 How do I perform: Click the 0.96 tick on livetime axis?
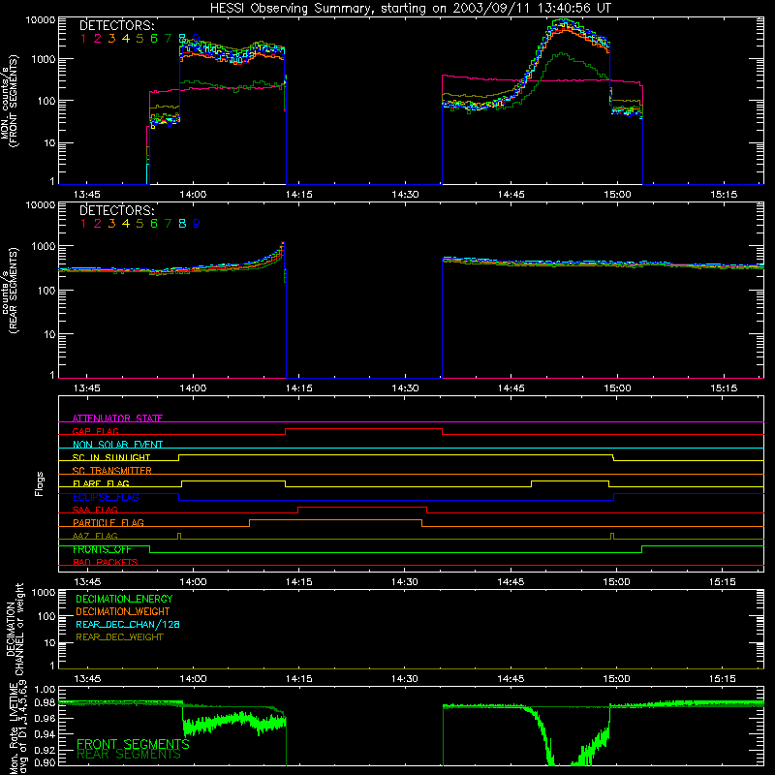tap(46, 718)
